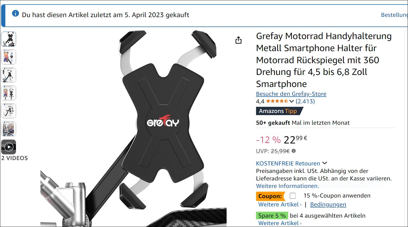Tick the 15 %-Coupon anwenden checkbox
408x227 pixels.
(x=293, y=196)
